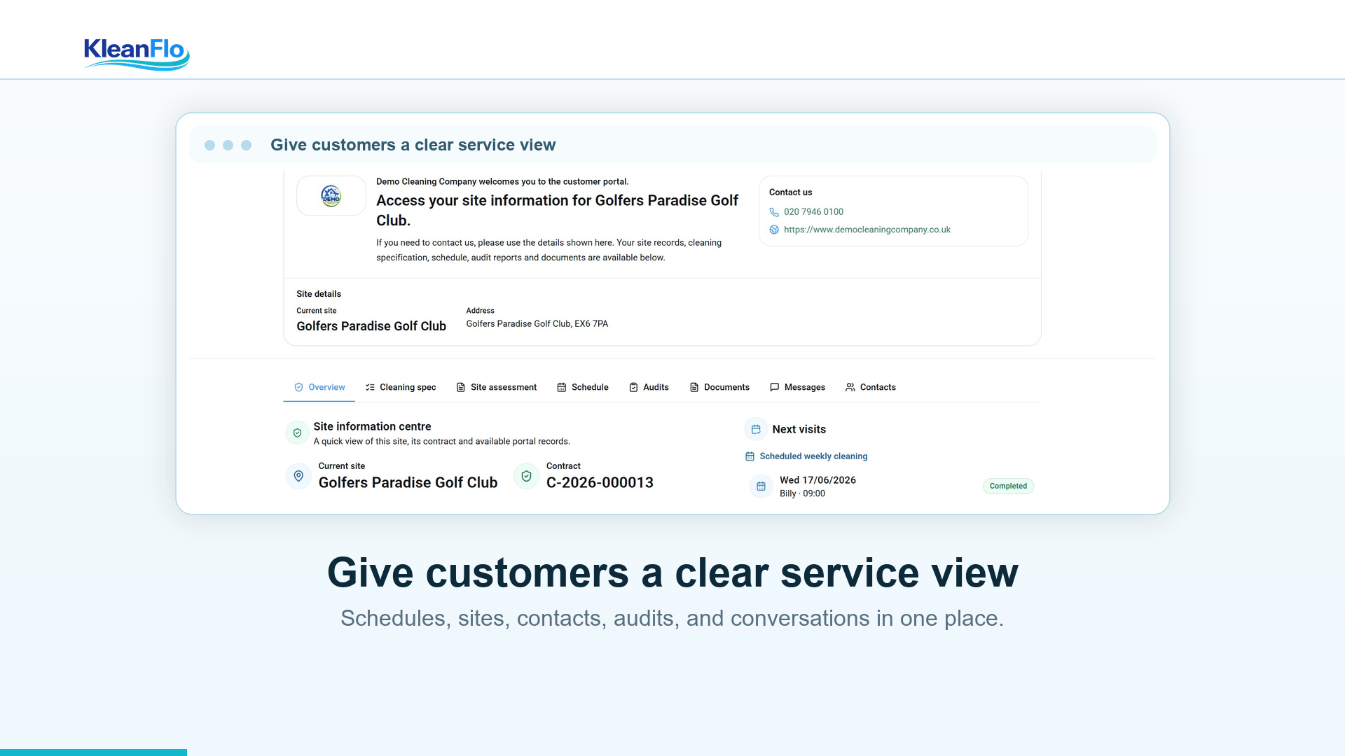
Task: Click the Demo Cleaning Company welcome text
Action: [x=502, y=181]
